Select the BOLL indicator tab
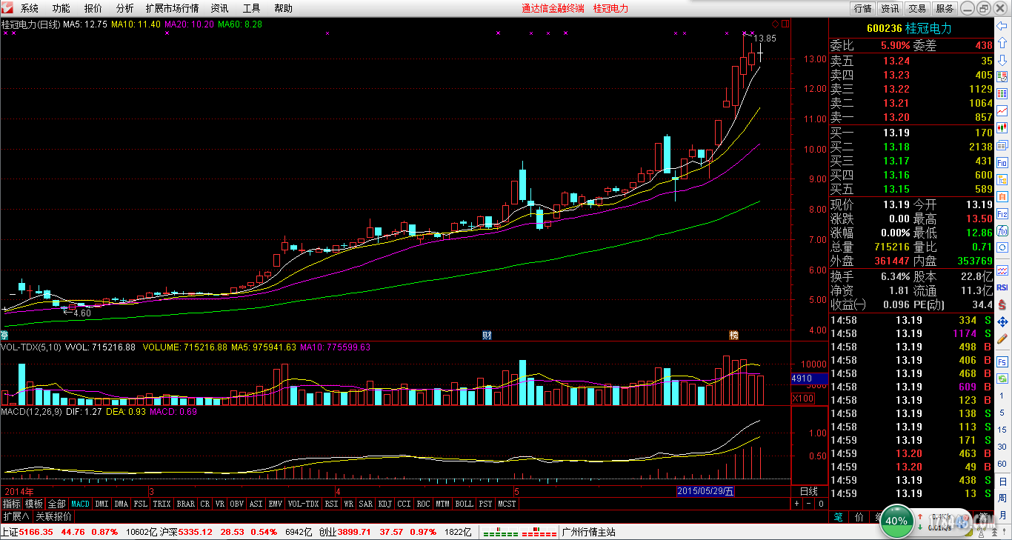Screen dimensions: 1012x540 point(464,504)
